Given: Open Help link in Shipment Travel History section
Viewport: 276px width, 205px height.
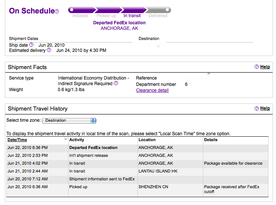Looking at the screenshot, I should (265, 108).
